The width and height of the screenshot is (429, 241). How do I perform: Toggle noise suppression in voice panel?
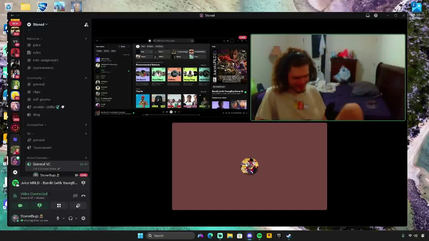(75, 195)
